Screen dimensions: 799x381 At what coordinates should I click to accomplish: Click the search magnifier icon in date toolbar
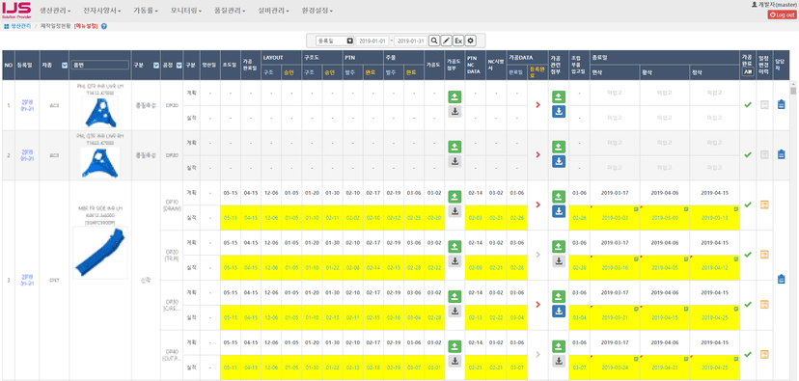click(433, 41)
